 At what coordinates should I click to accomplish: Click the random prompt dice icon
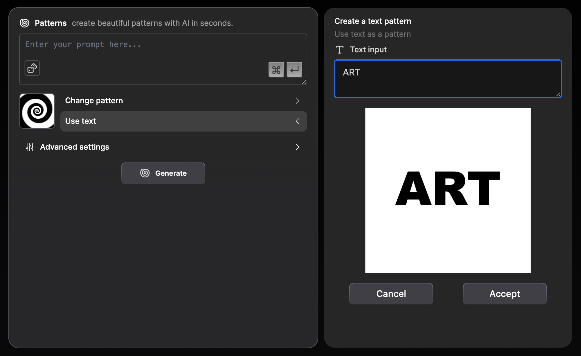[x=32, y=68]
